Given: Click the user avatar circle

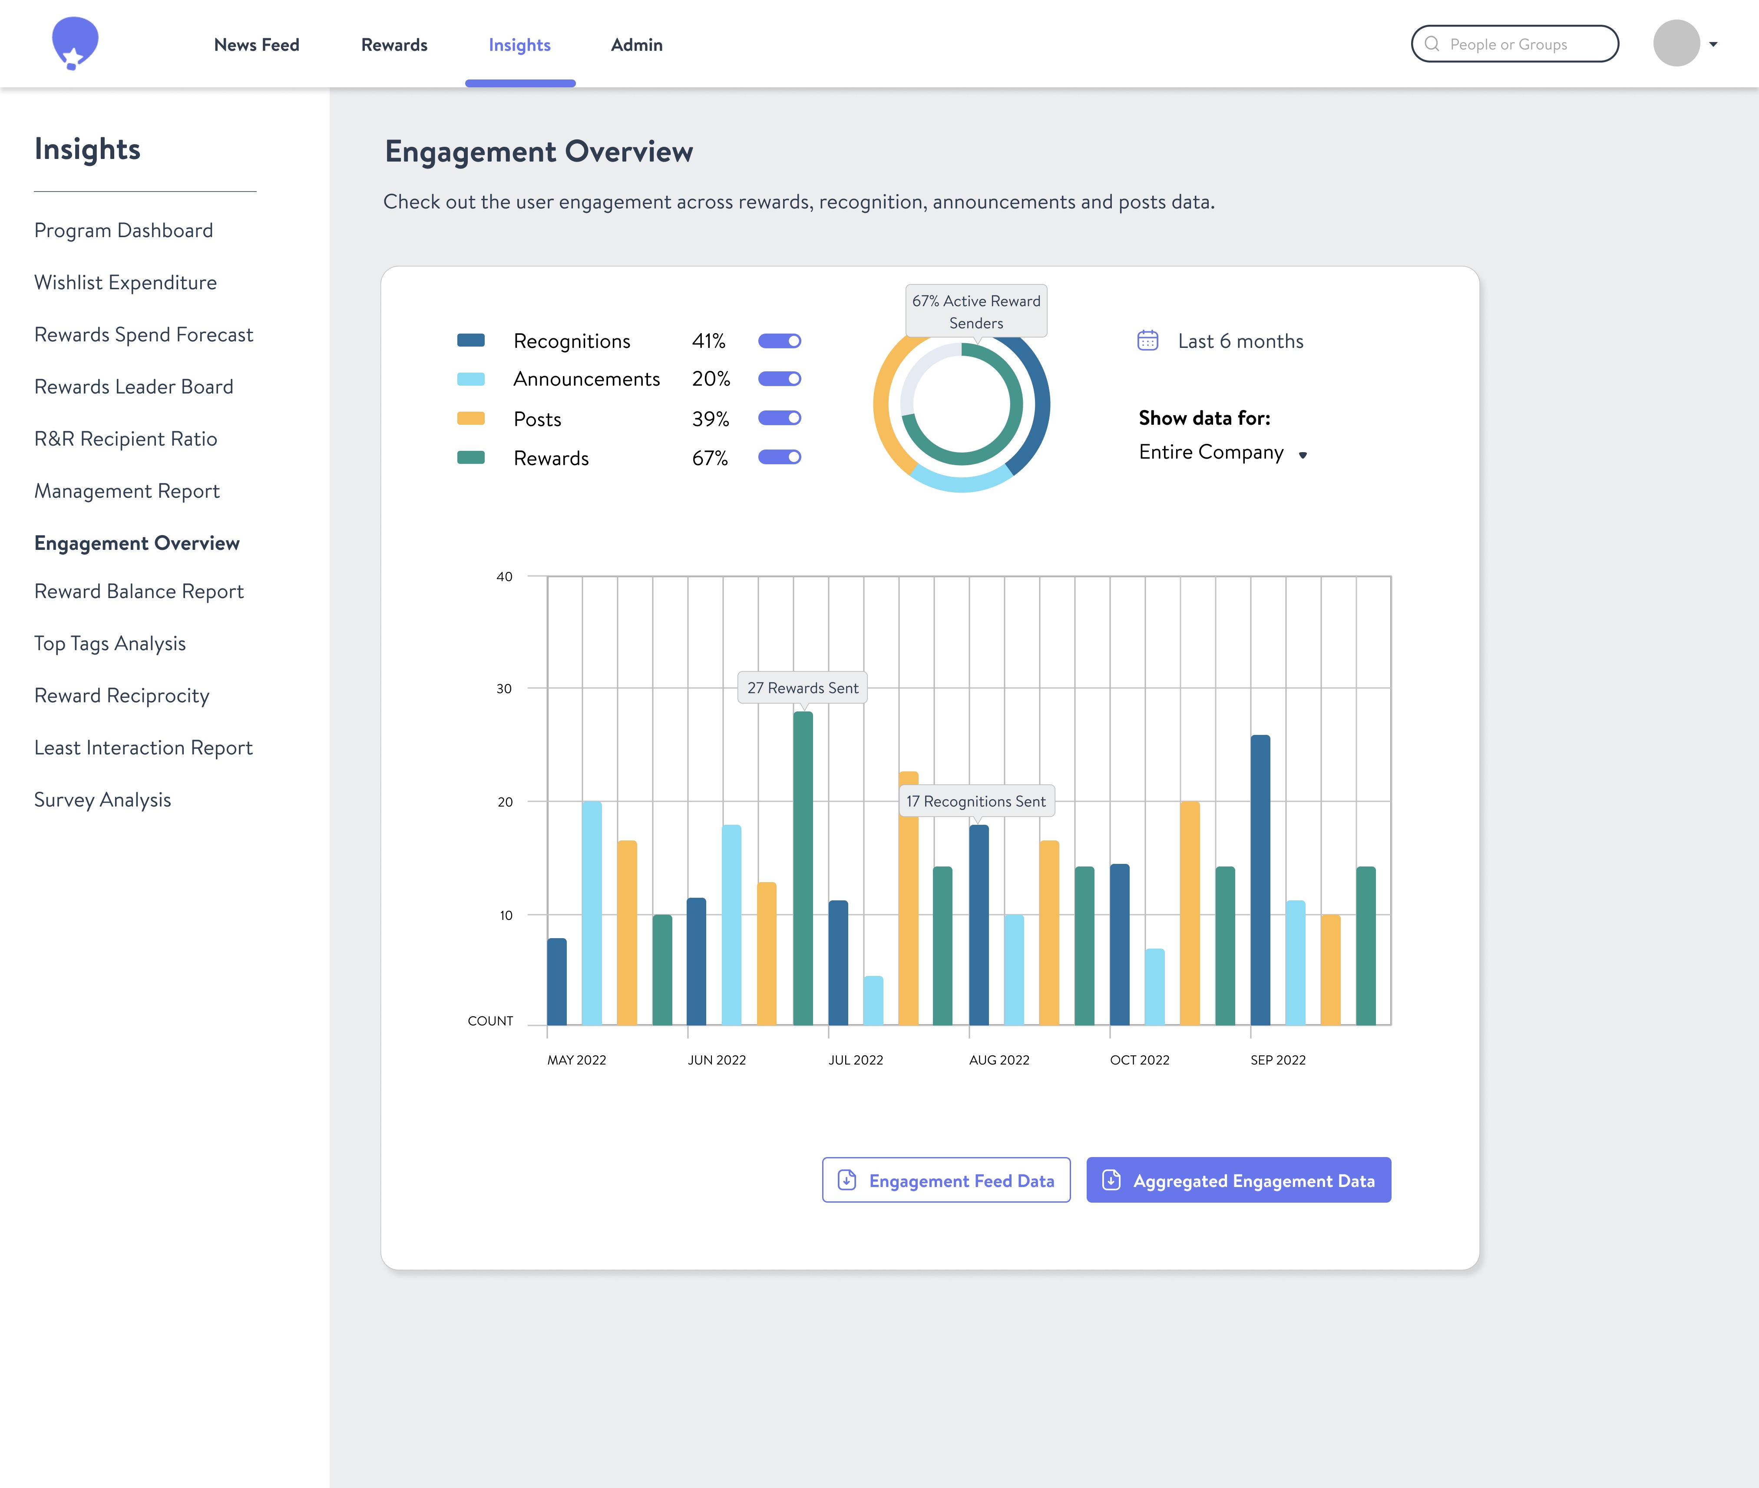Looking at the screenshot, I should 1676,44.
